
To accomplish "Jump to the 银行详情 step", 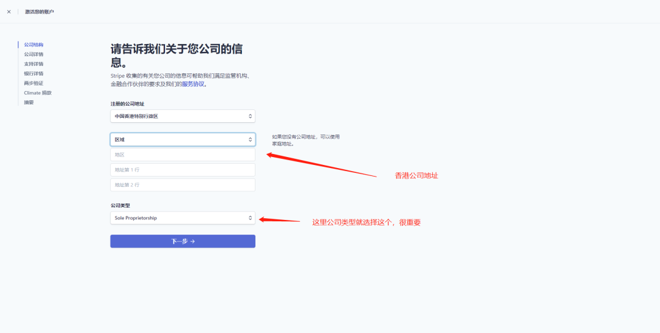I will click(x=34, y=74).
